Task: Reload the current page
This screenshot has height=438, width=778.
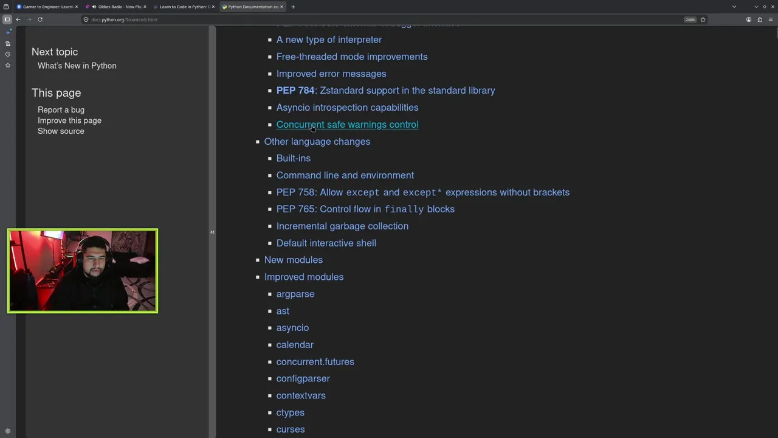Action: 40,19
